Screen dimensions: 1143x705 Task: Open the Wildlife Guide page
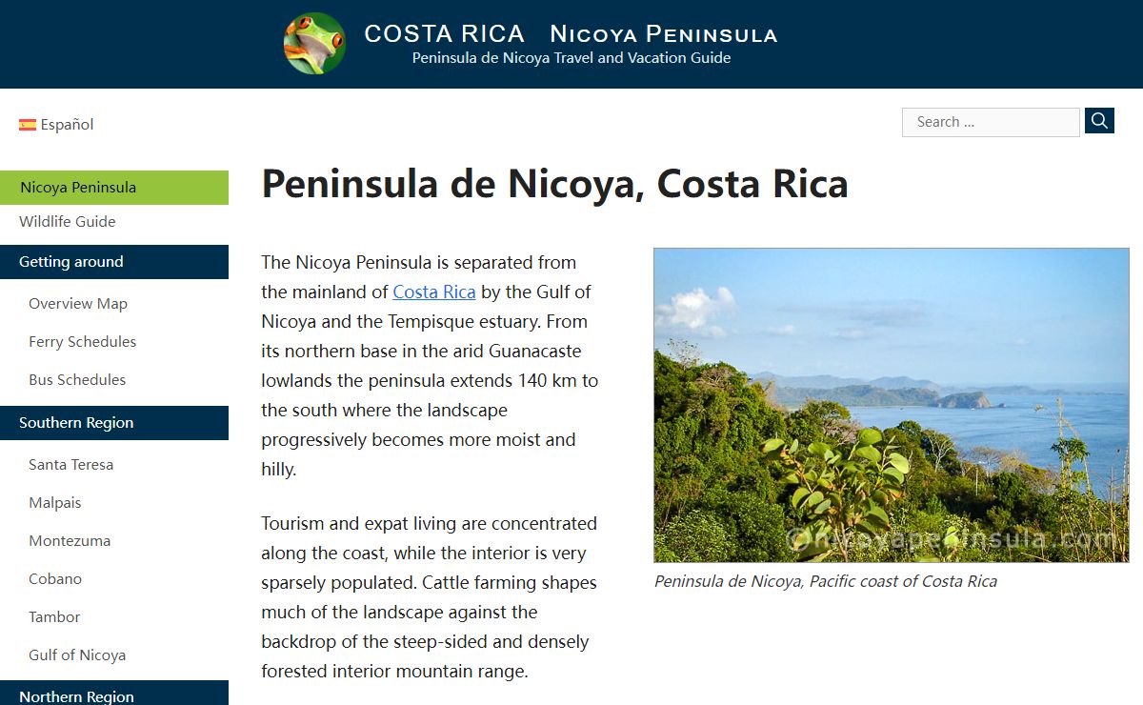pyautogui.click(x=68, y=222)
